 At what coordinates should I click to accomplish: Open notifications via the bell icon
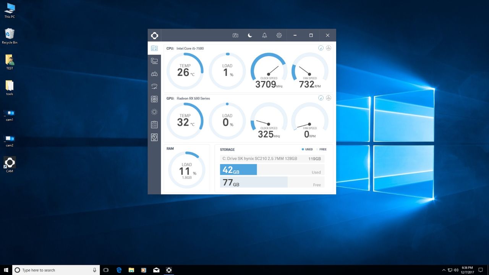click(264, 36)
